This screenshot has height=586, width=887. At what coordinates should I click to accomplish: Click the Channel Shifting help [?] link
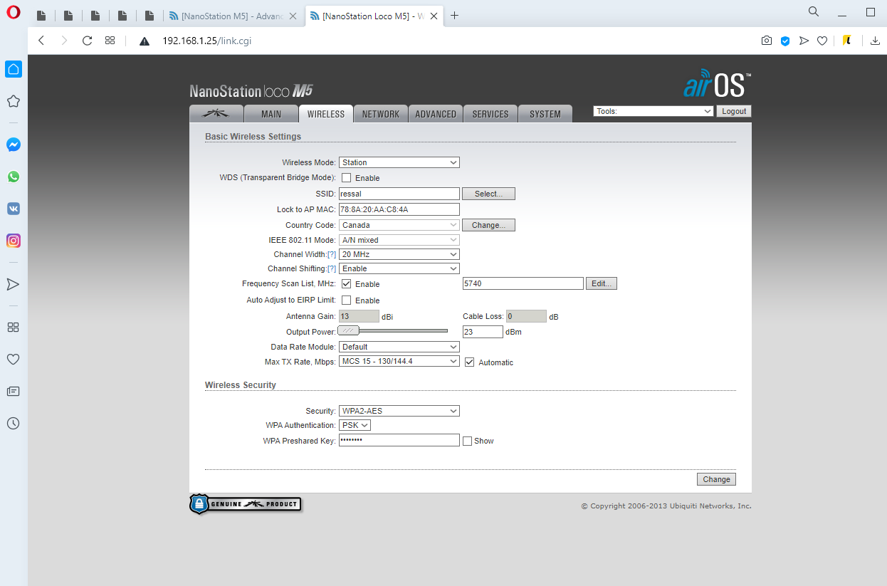point(332,268)
